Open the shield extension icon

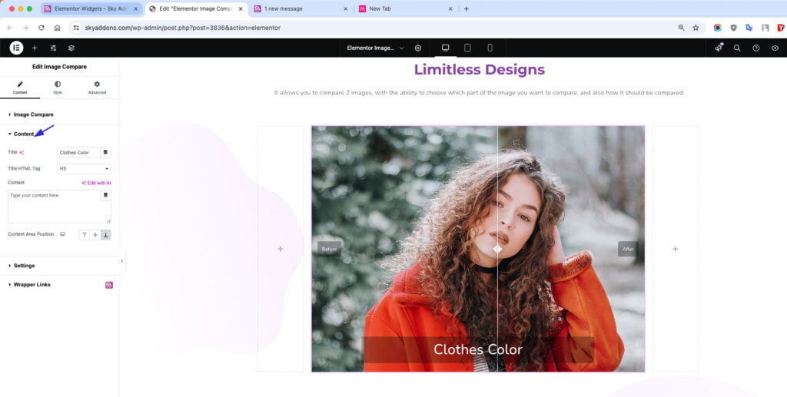tap(734, 28)
